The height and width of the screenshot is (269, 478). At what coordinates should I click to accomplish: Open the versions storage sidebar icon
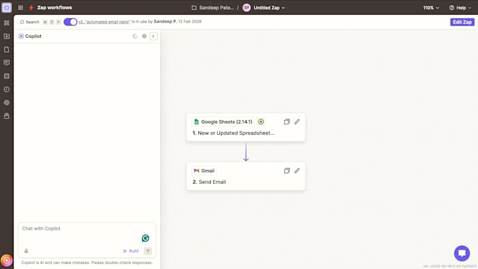coord(7,116)
